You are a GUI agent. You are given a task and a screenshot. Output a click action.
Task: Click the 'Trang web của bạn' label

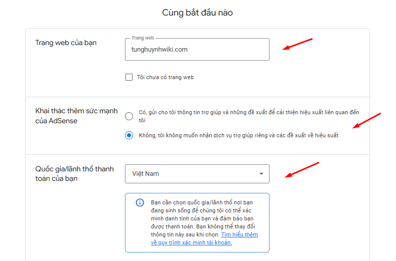(66, 43)
